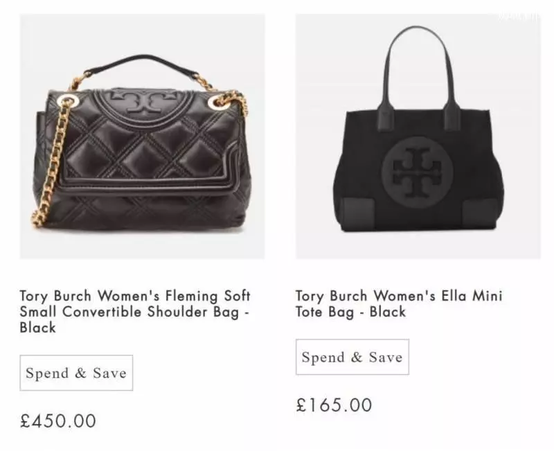
Task: Click the Fleming Soft Small Convertible Shoulder Bag title
Action: click(135, 311)
